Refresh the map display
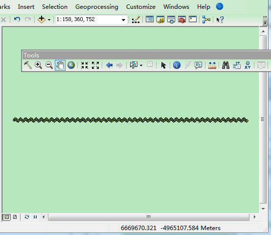 [27, 217]
